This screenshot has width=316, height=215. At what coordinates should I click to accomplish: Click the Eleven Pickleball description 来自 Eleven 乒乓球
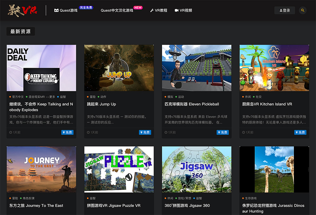[x=196, y=119]
